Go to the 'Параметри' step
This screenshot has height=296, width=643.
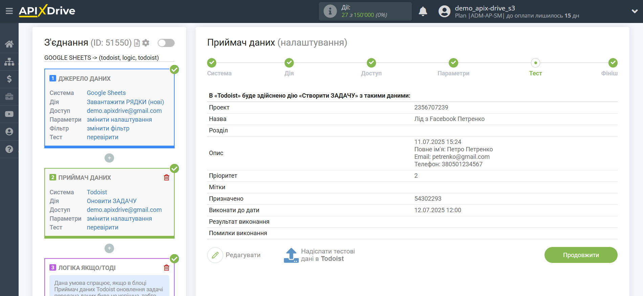453,63
